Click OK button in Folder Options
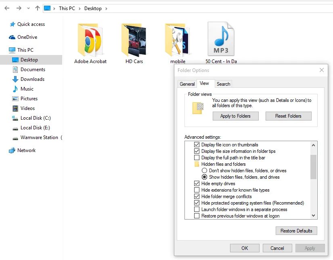Screen dimensions: 333x260 pyautogui.click(x=245, y=248)
